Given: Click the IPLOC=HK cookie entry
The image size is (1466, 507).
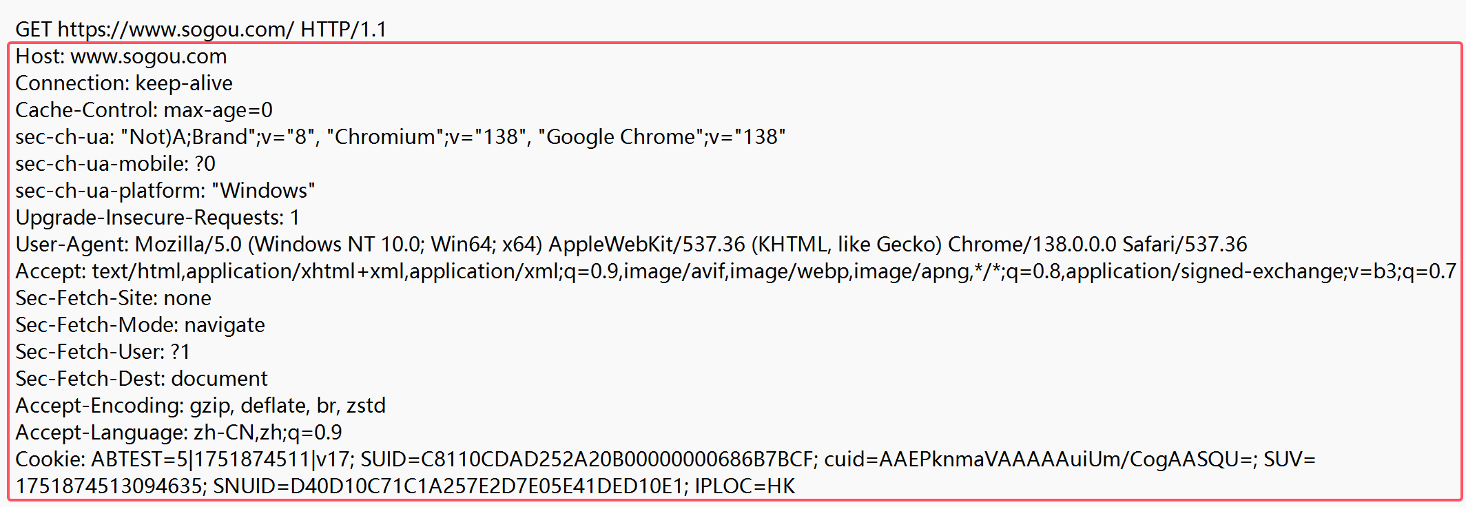Looking at the screenshot, I should point(744,486).
